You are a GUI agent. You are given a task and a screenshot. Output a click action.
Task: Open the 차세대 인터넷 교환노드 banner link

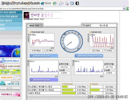(10, 61)
